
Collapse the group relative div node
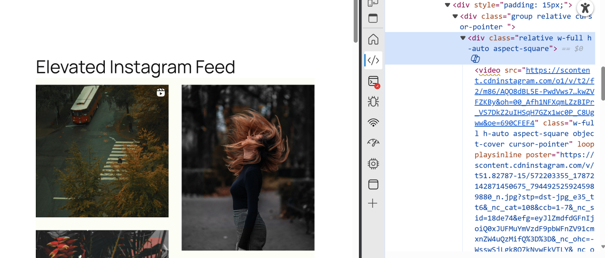click(x=455, y=16)
